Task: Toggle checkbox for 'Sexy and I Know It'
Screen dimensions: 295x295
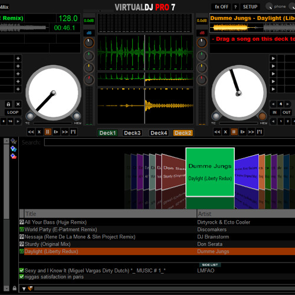Action: (x=22, y=270)
